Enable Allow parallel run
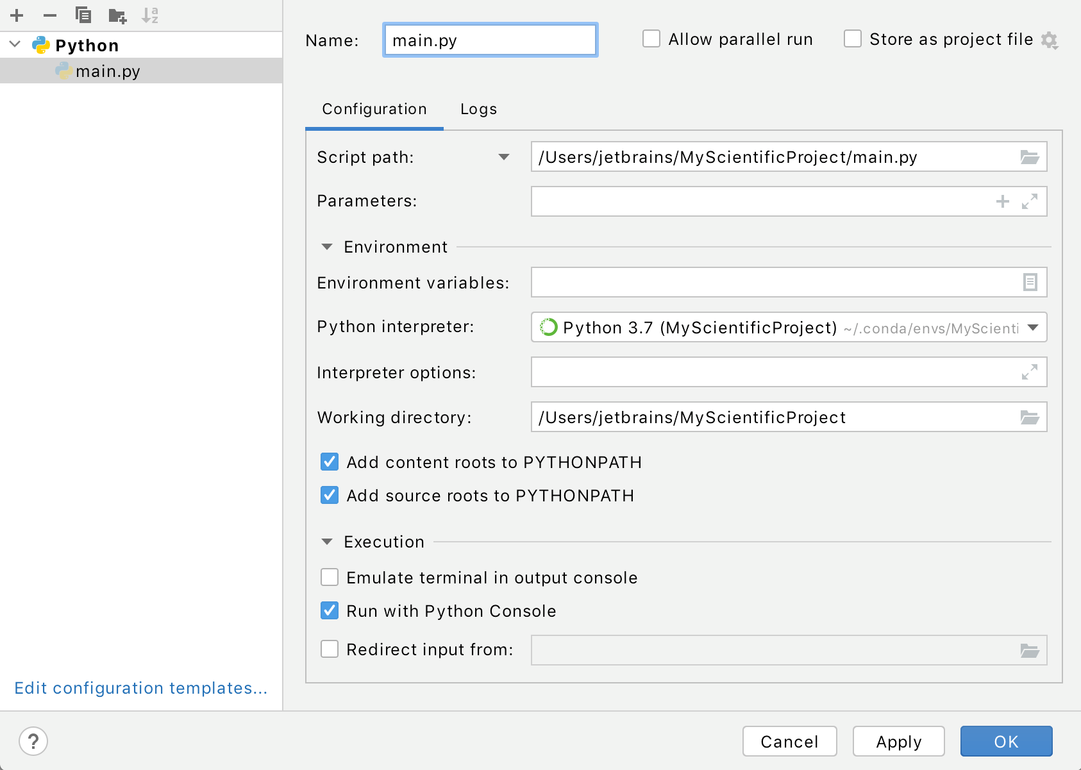This screenshot has width=1081, height=770. tap(651, 38)
